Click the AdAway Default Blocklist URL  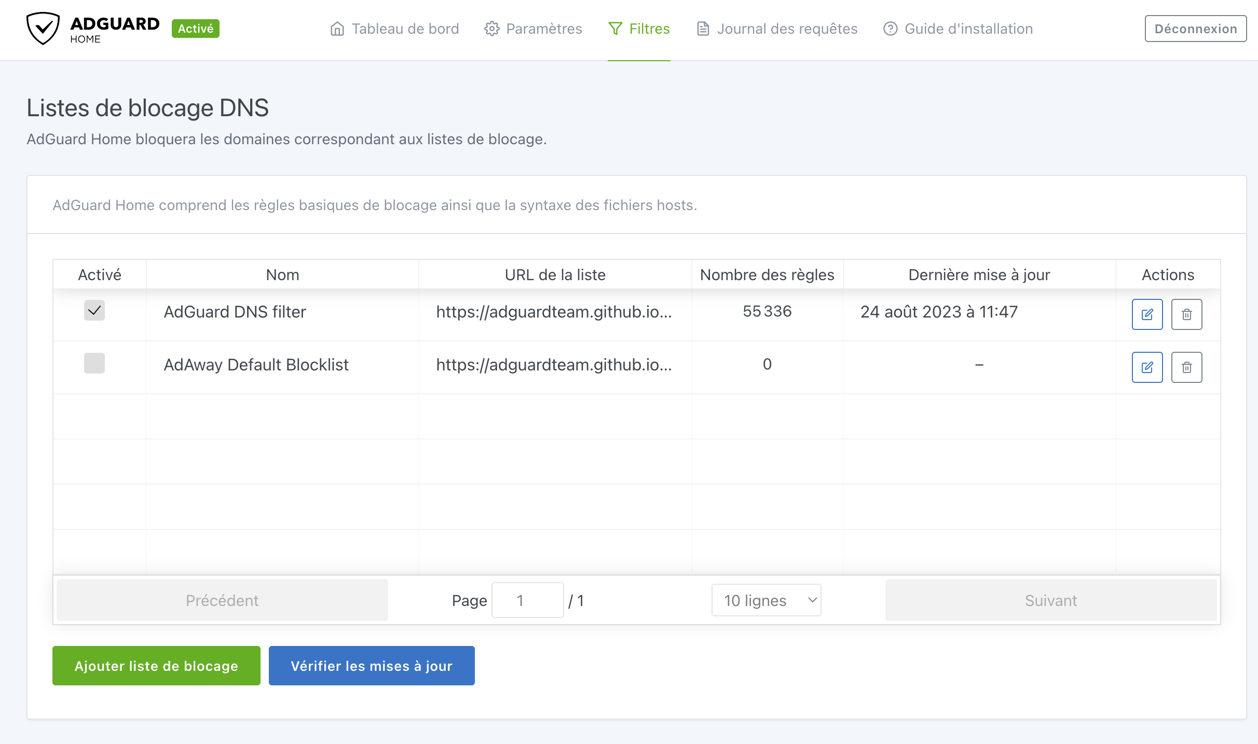coord(554,365)
